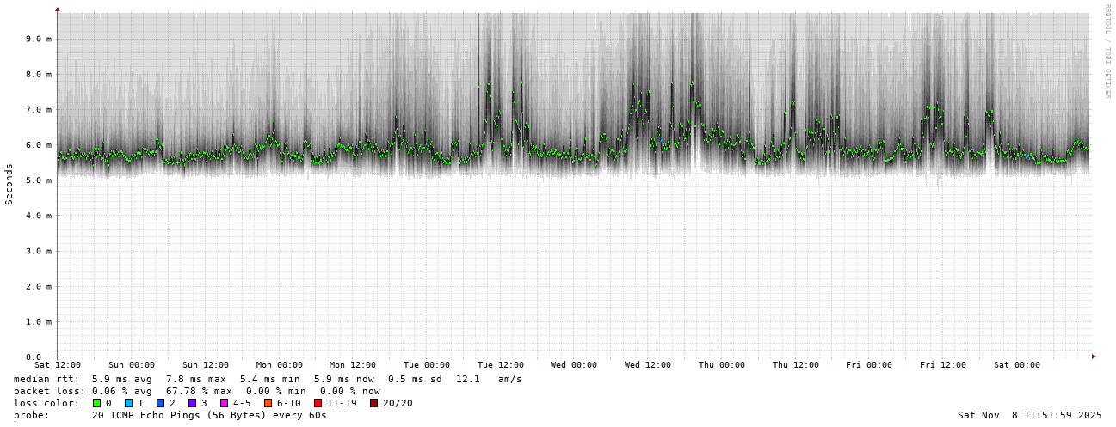The width and height of the screenshot is (1116, 427).
Task: Click the center of the black lower grid area
Action: (573, 266)
